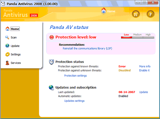160x119 pixels.
Task: Close the Panda Antivirus window
Action: click(153, 2)
